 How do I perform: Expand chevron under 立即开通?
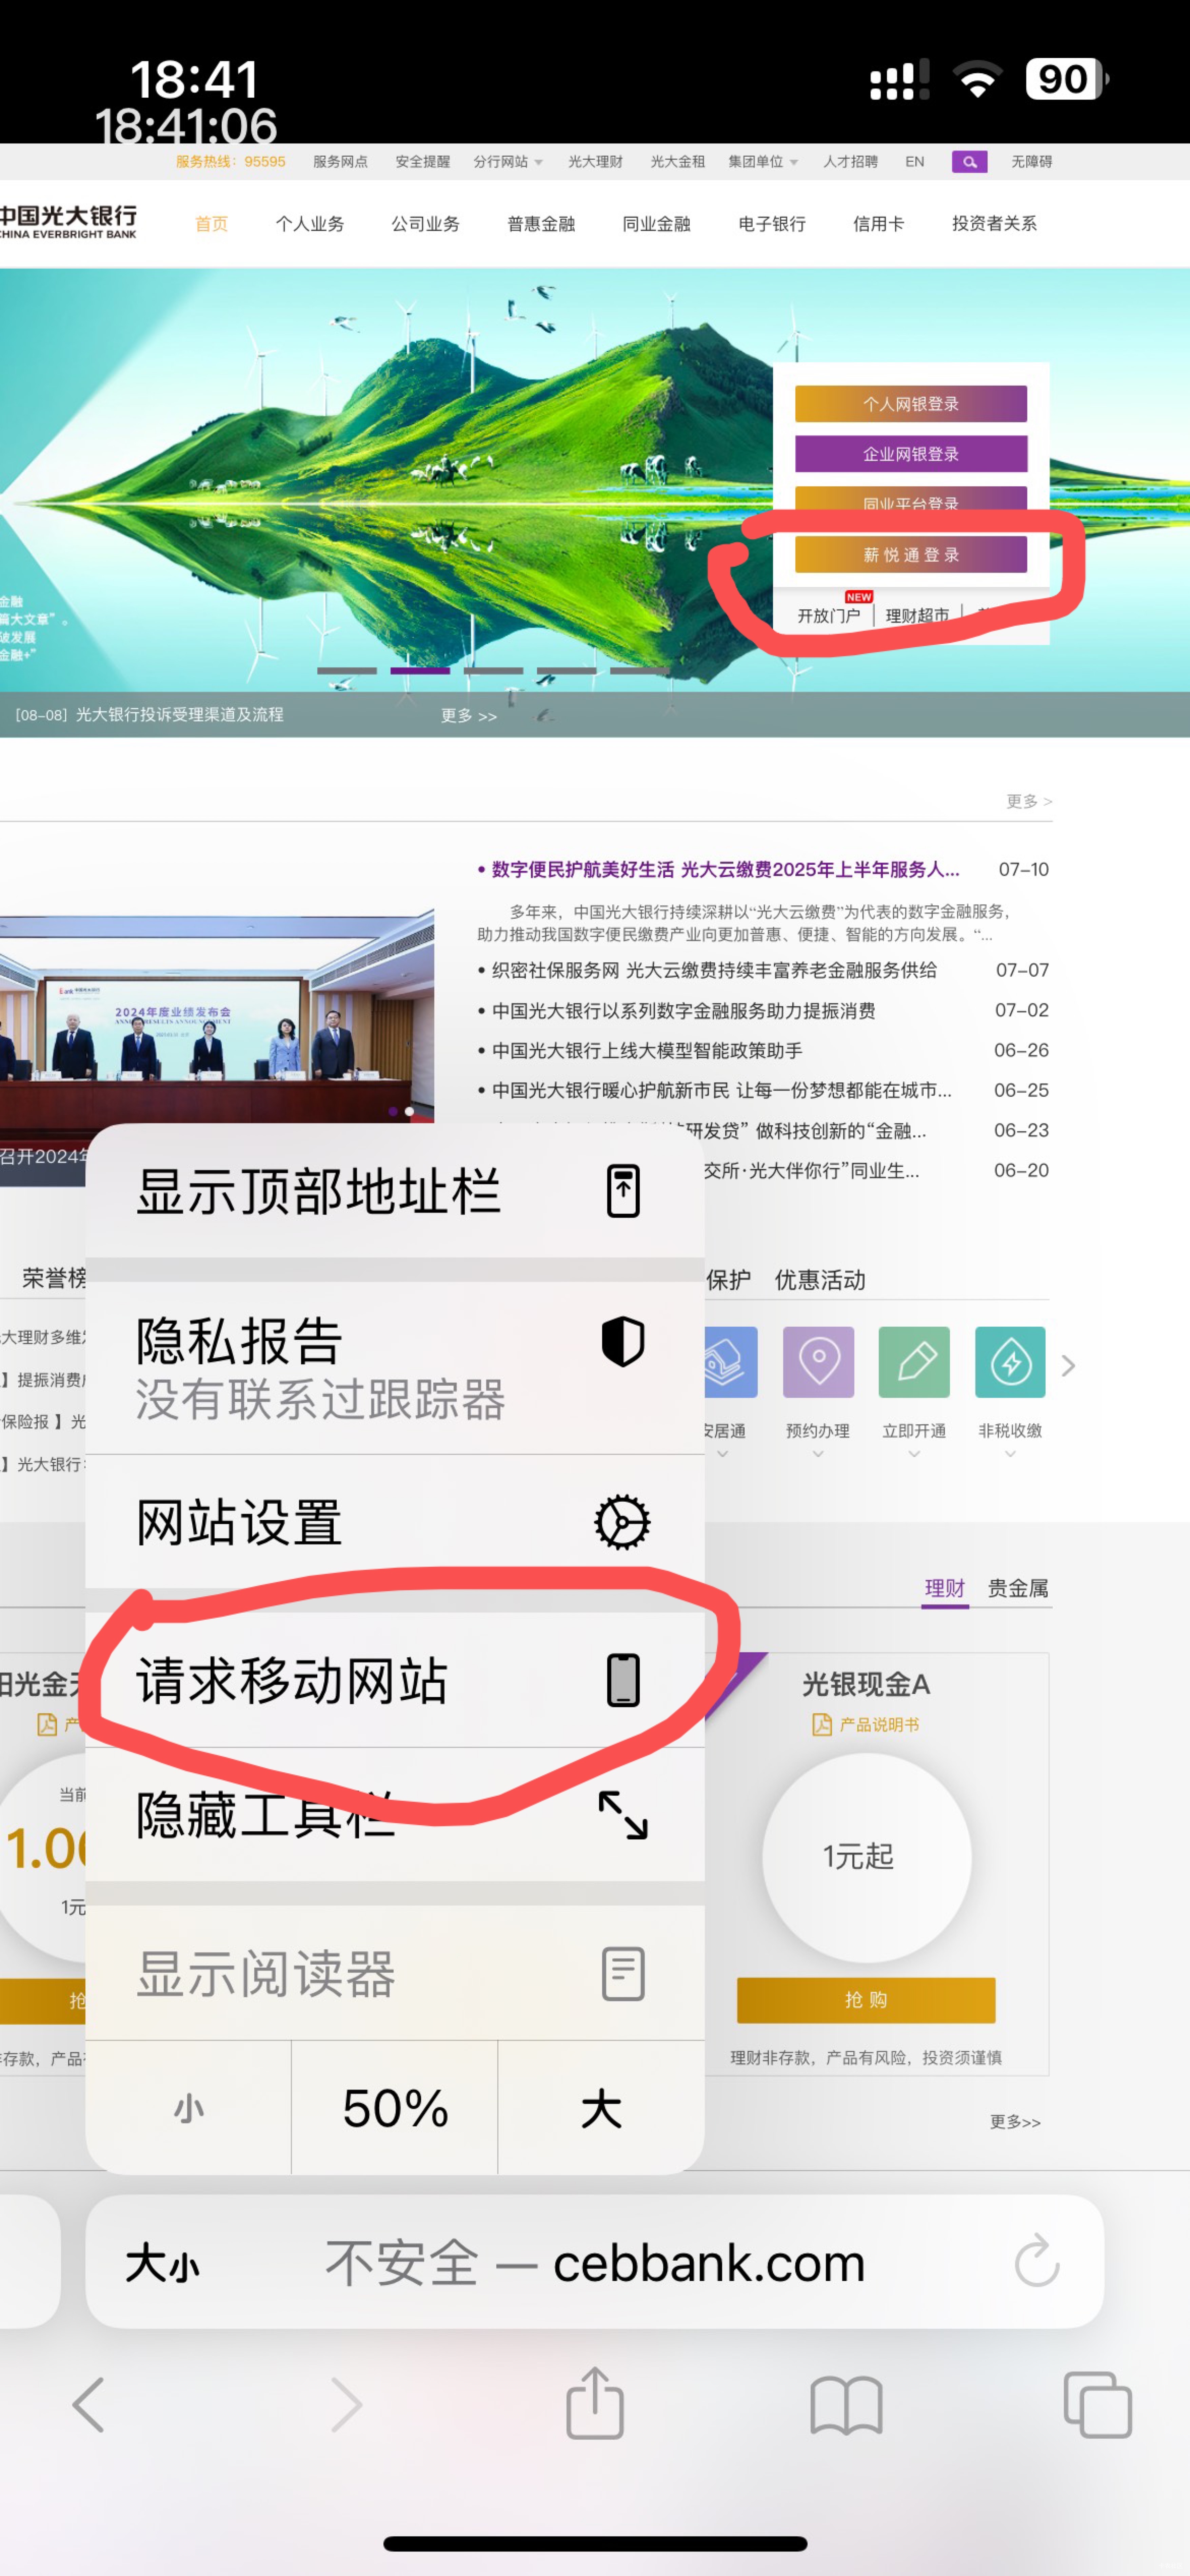coord(914,1454)
